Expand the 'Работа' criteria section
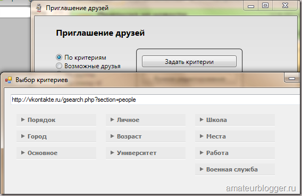Image resolution: width=302 pixels, height=196 pixels. click(235, 153)
